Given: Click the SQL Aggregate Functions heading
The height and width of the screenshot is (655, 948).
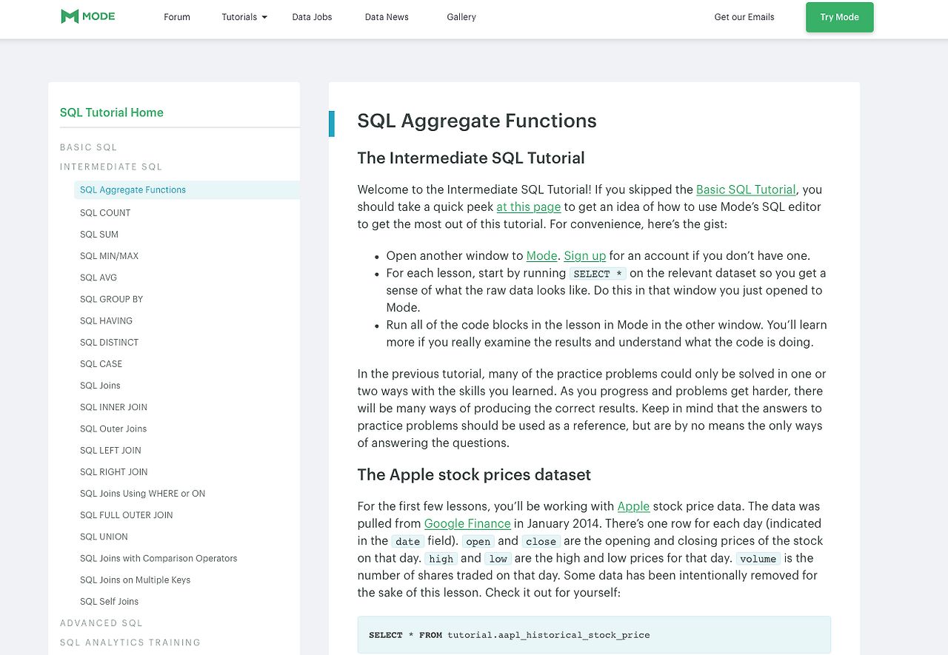Looking at the screenshot, I should [477, 121].
